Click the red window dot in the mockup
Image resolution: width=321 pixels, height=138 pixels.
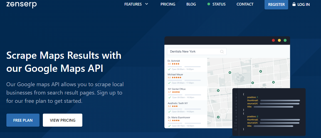click(273, 40)
